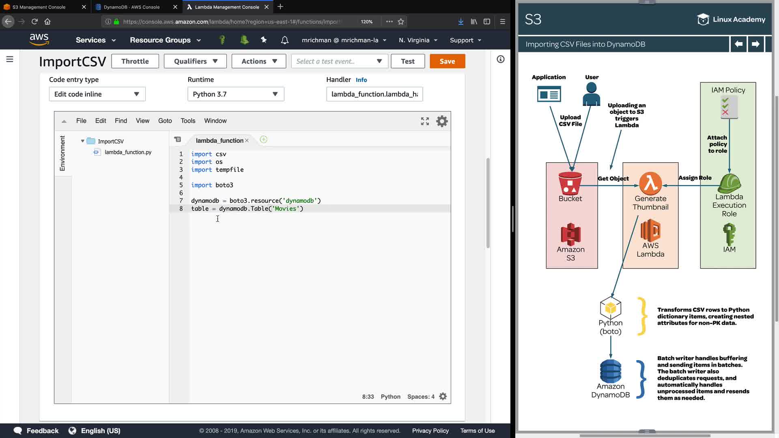The image size is (779, 438).
Task: Add a new editor tab with plus icon
Action: pyautogui.click(x=263, y=140)
